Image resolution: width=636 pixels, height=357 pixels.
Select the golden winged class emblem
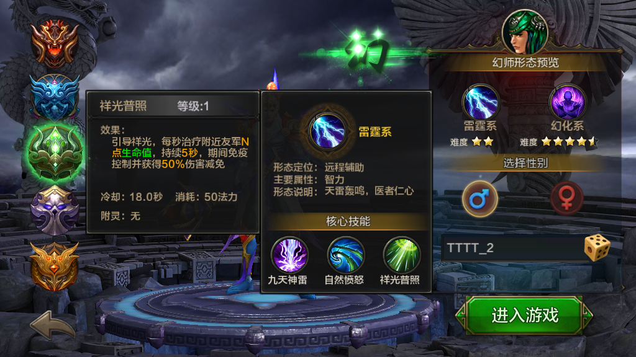click(x=55, y=266)
